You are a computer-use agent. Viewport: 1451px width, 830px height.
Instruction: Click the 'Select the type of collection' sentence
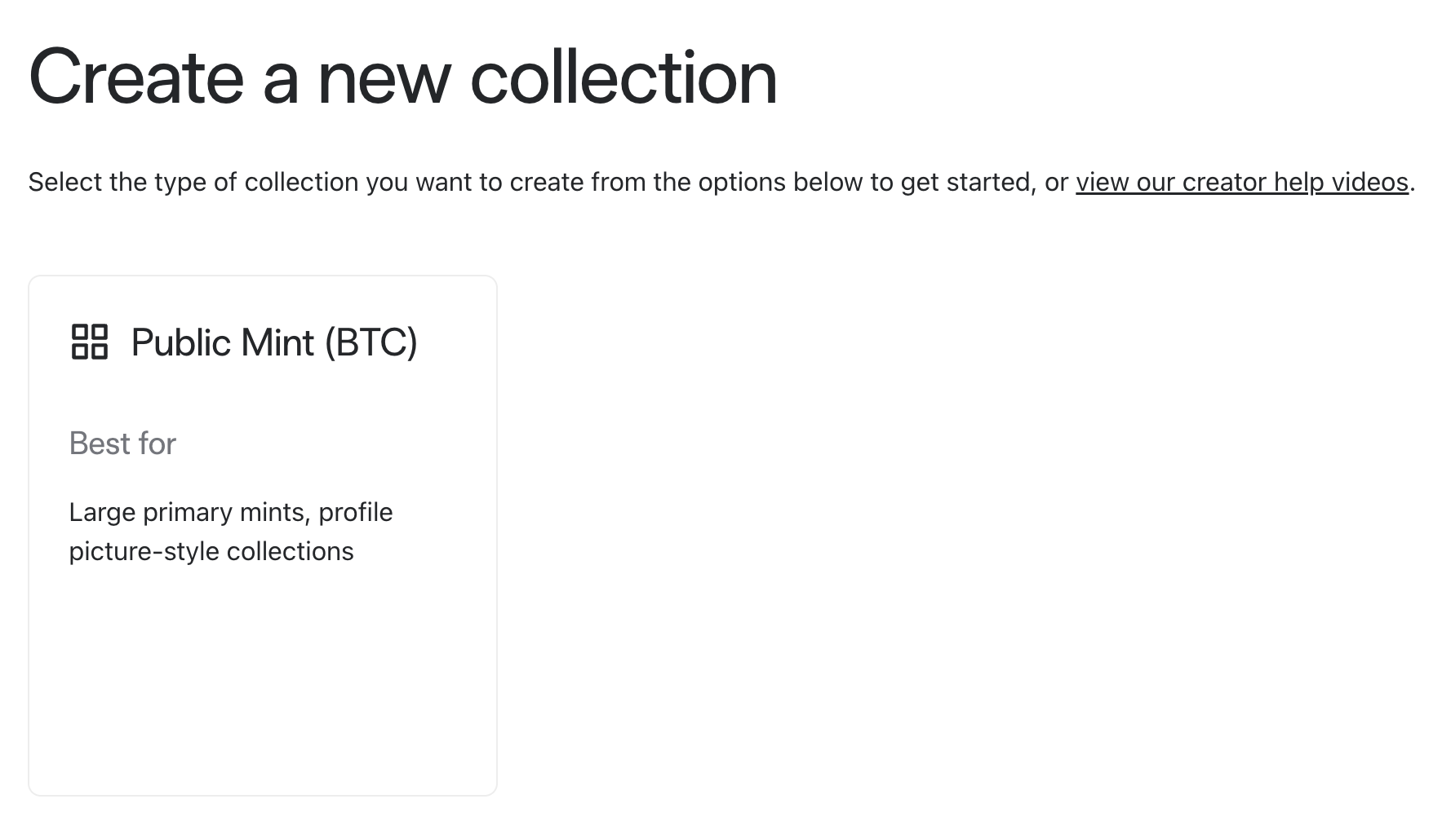(x=721, y=182)
